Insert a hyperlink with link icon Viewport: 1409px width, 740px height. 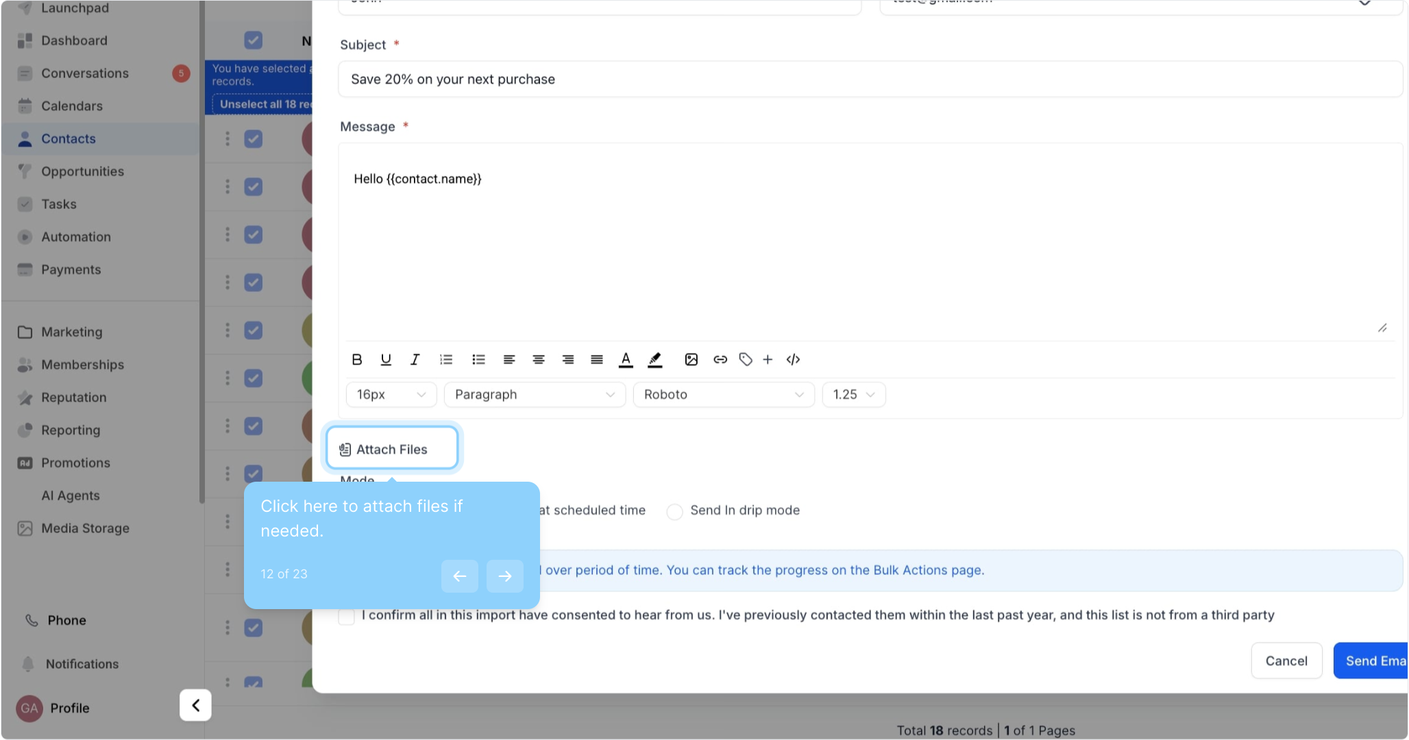click(x=720, y=360)
